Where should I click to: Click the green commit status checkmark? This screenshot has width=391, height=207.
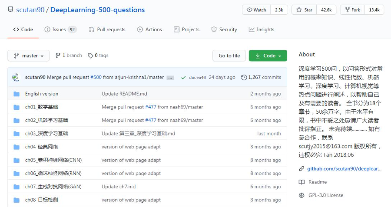click(183, 78)
